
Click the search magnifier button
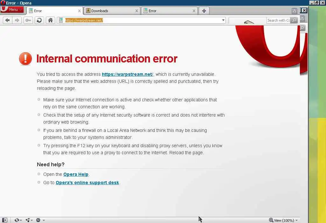tap(294, 20)
